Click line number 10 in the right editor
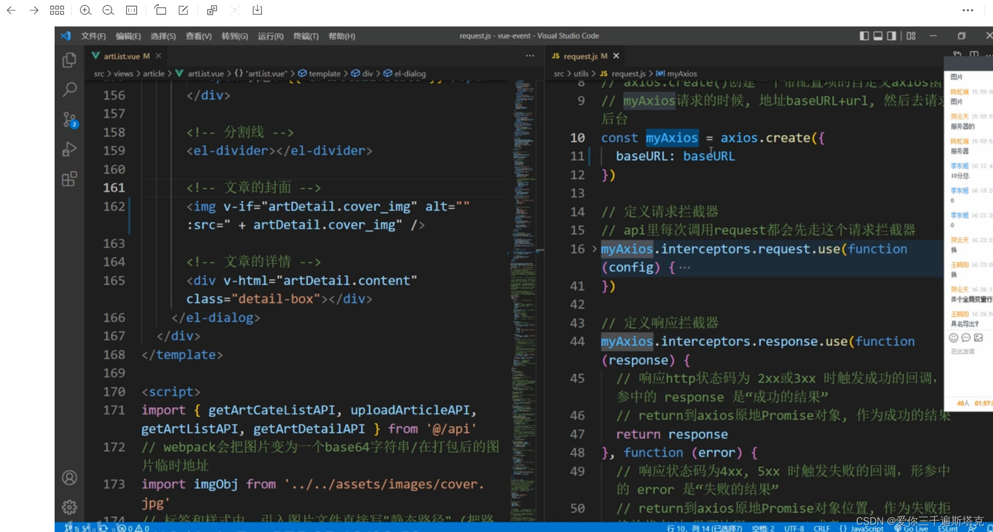 tap(577, 138)
